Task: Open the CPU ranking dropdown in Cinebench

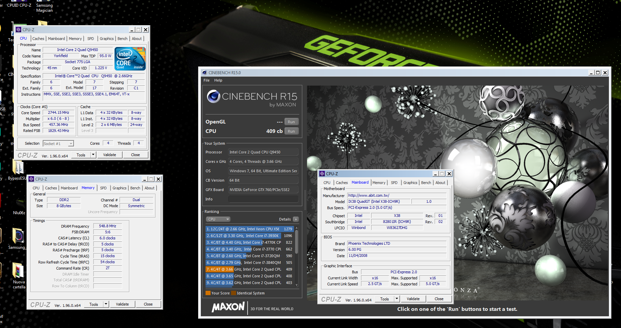Action: click(218, 219)
